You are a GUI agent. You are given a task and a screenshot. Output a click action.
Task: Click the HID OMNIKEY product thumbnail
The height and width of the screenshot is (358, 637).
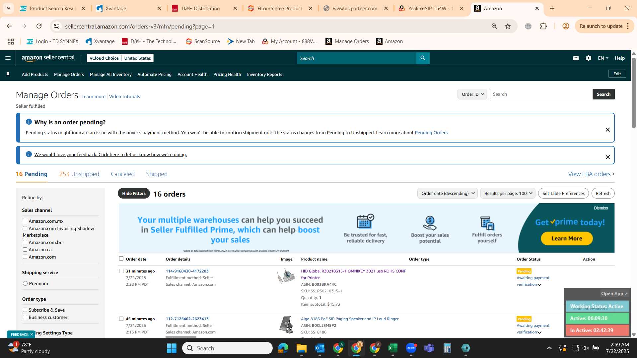tap(286, 276)
